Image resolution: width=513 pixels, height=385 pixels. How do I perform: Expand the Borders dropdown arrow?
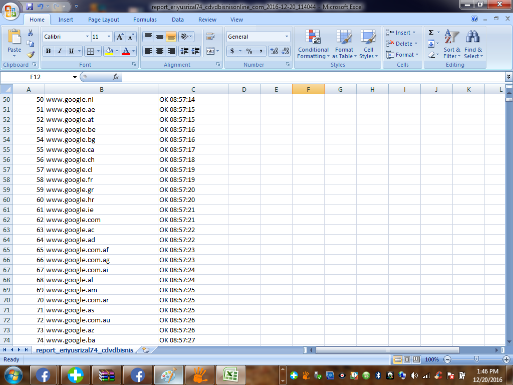pos(98,51)
